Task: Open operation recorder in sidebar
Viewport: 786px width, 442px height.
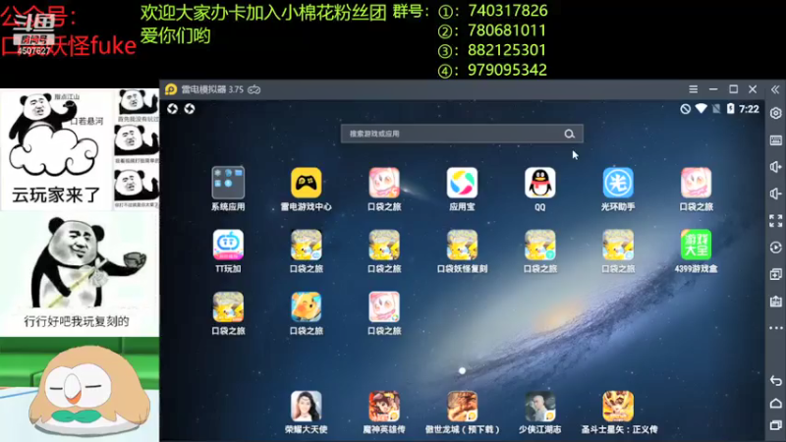Action: (x=775, y=248)
